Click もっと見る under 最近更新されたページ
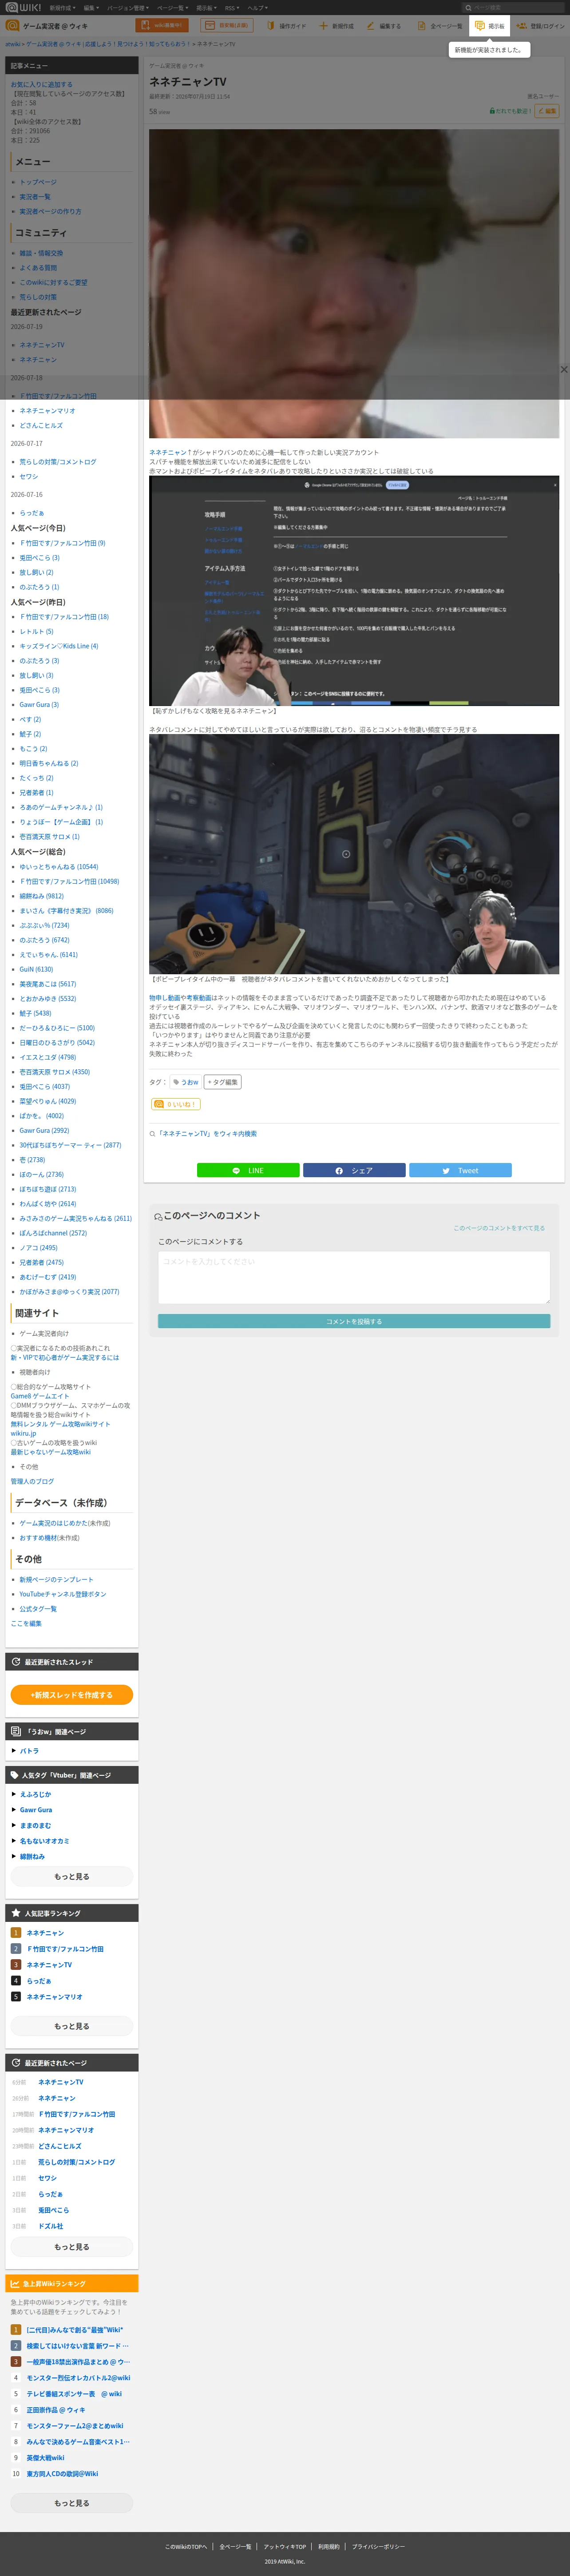Screen dimensions: 570x2576 click(72, 2247)
